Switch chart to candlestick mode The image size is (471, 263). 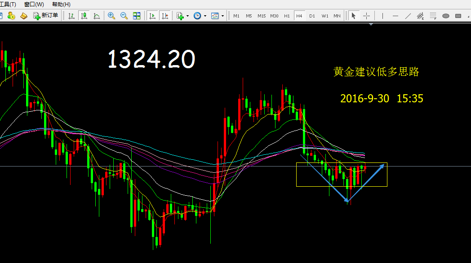84,16
